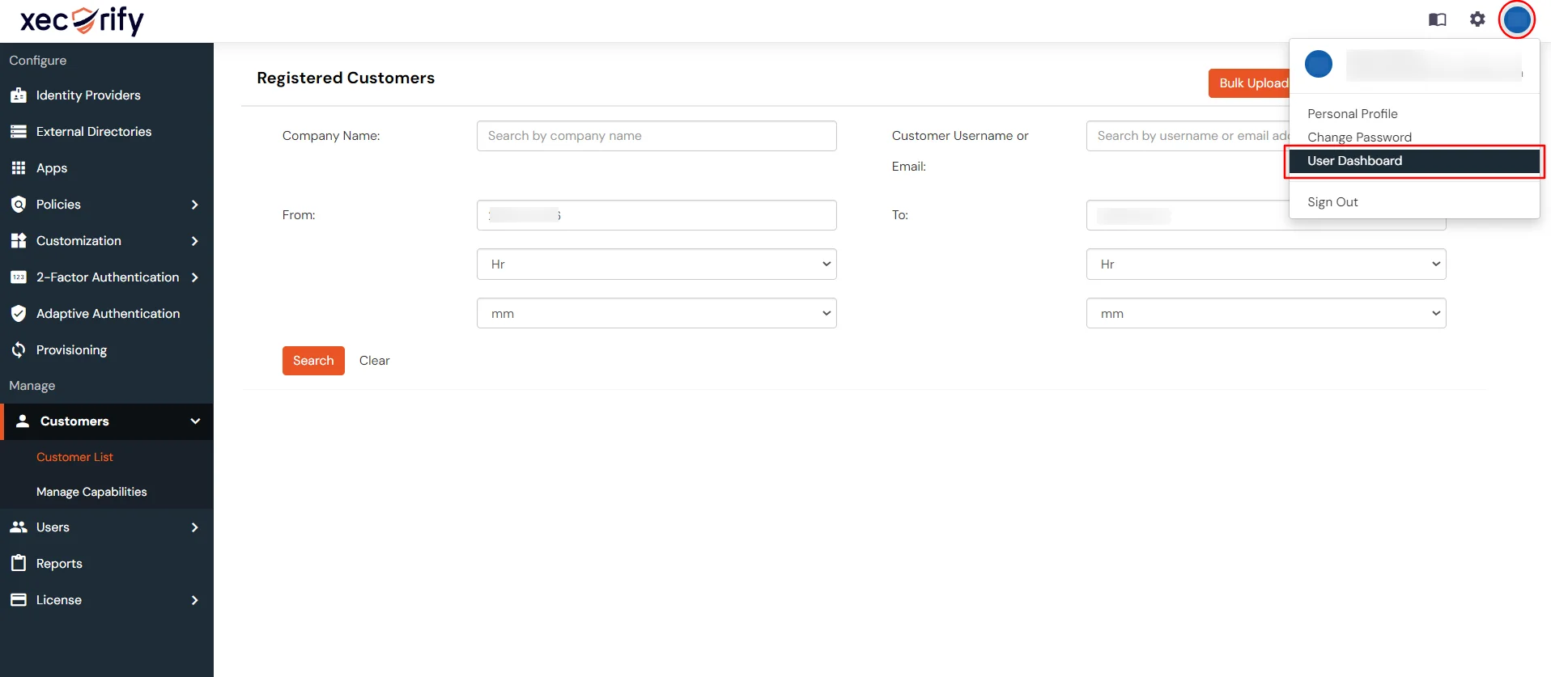The width and height of the screenshot is (1551, 677).
Task: Click the Xecurify logo
Action: coord(82,20)
